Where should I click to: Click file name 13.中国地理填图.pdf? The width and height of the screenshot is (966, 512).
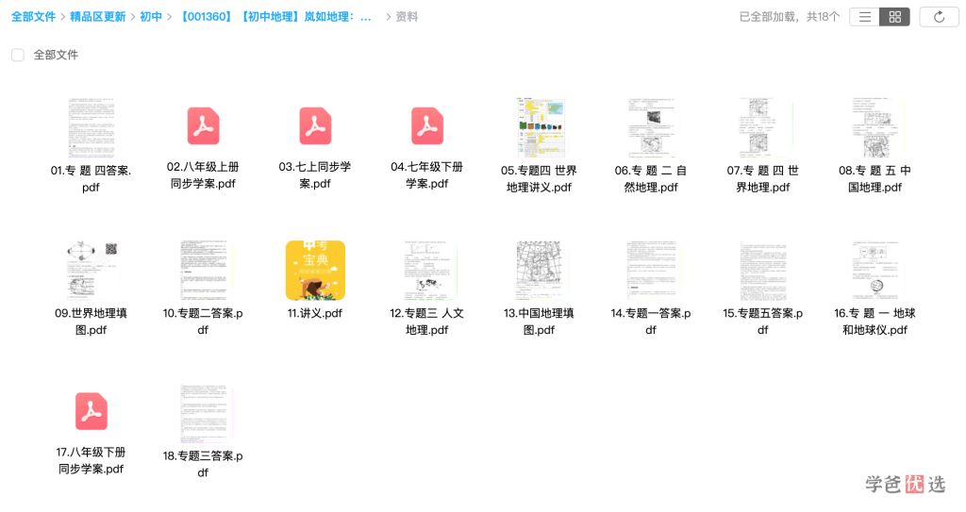[x=540, y=322]
